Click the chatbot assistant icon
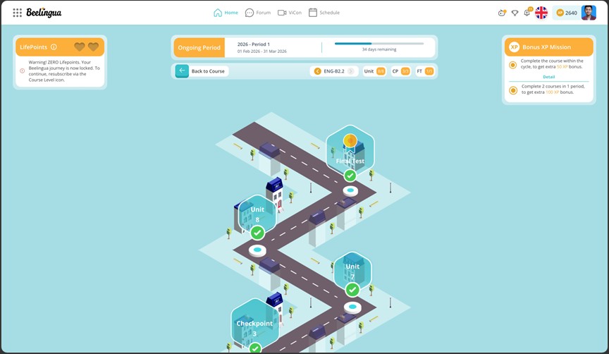 click(502, 13)
